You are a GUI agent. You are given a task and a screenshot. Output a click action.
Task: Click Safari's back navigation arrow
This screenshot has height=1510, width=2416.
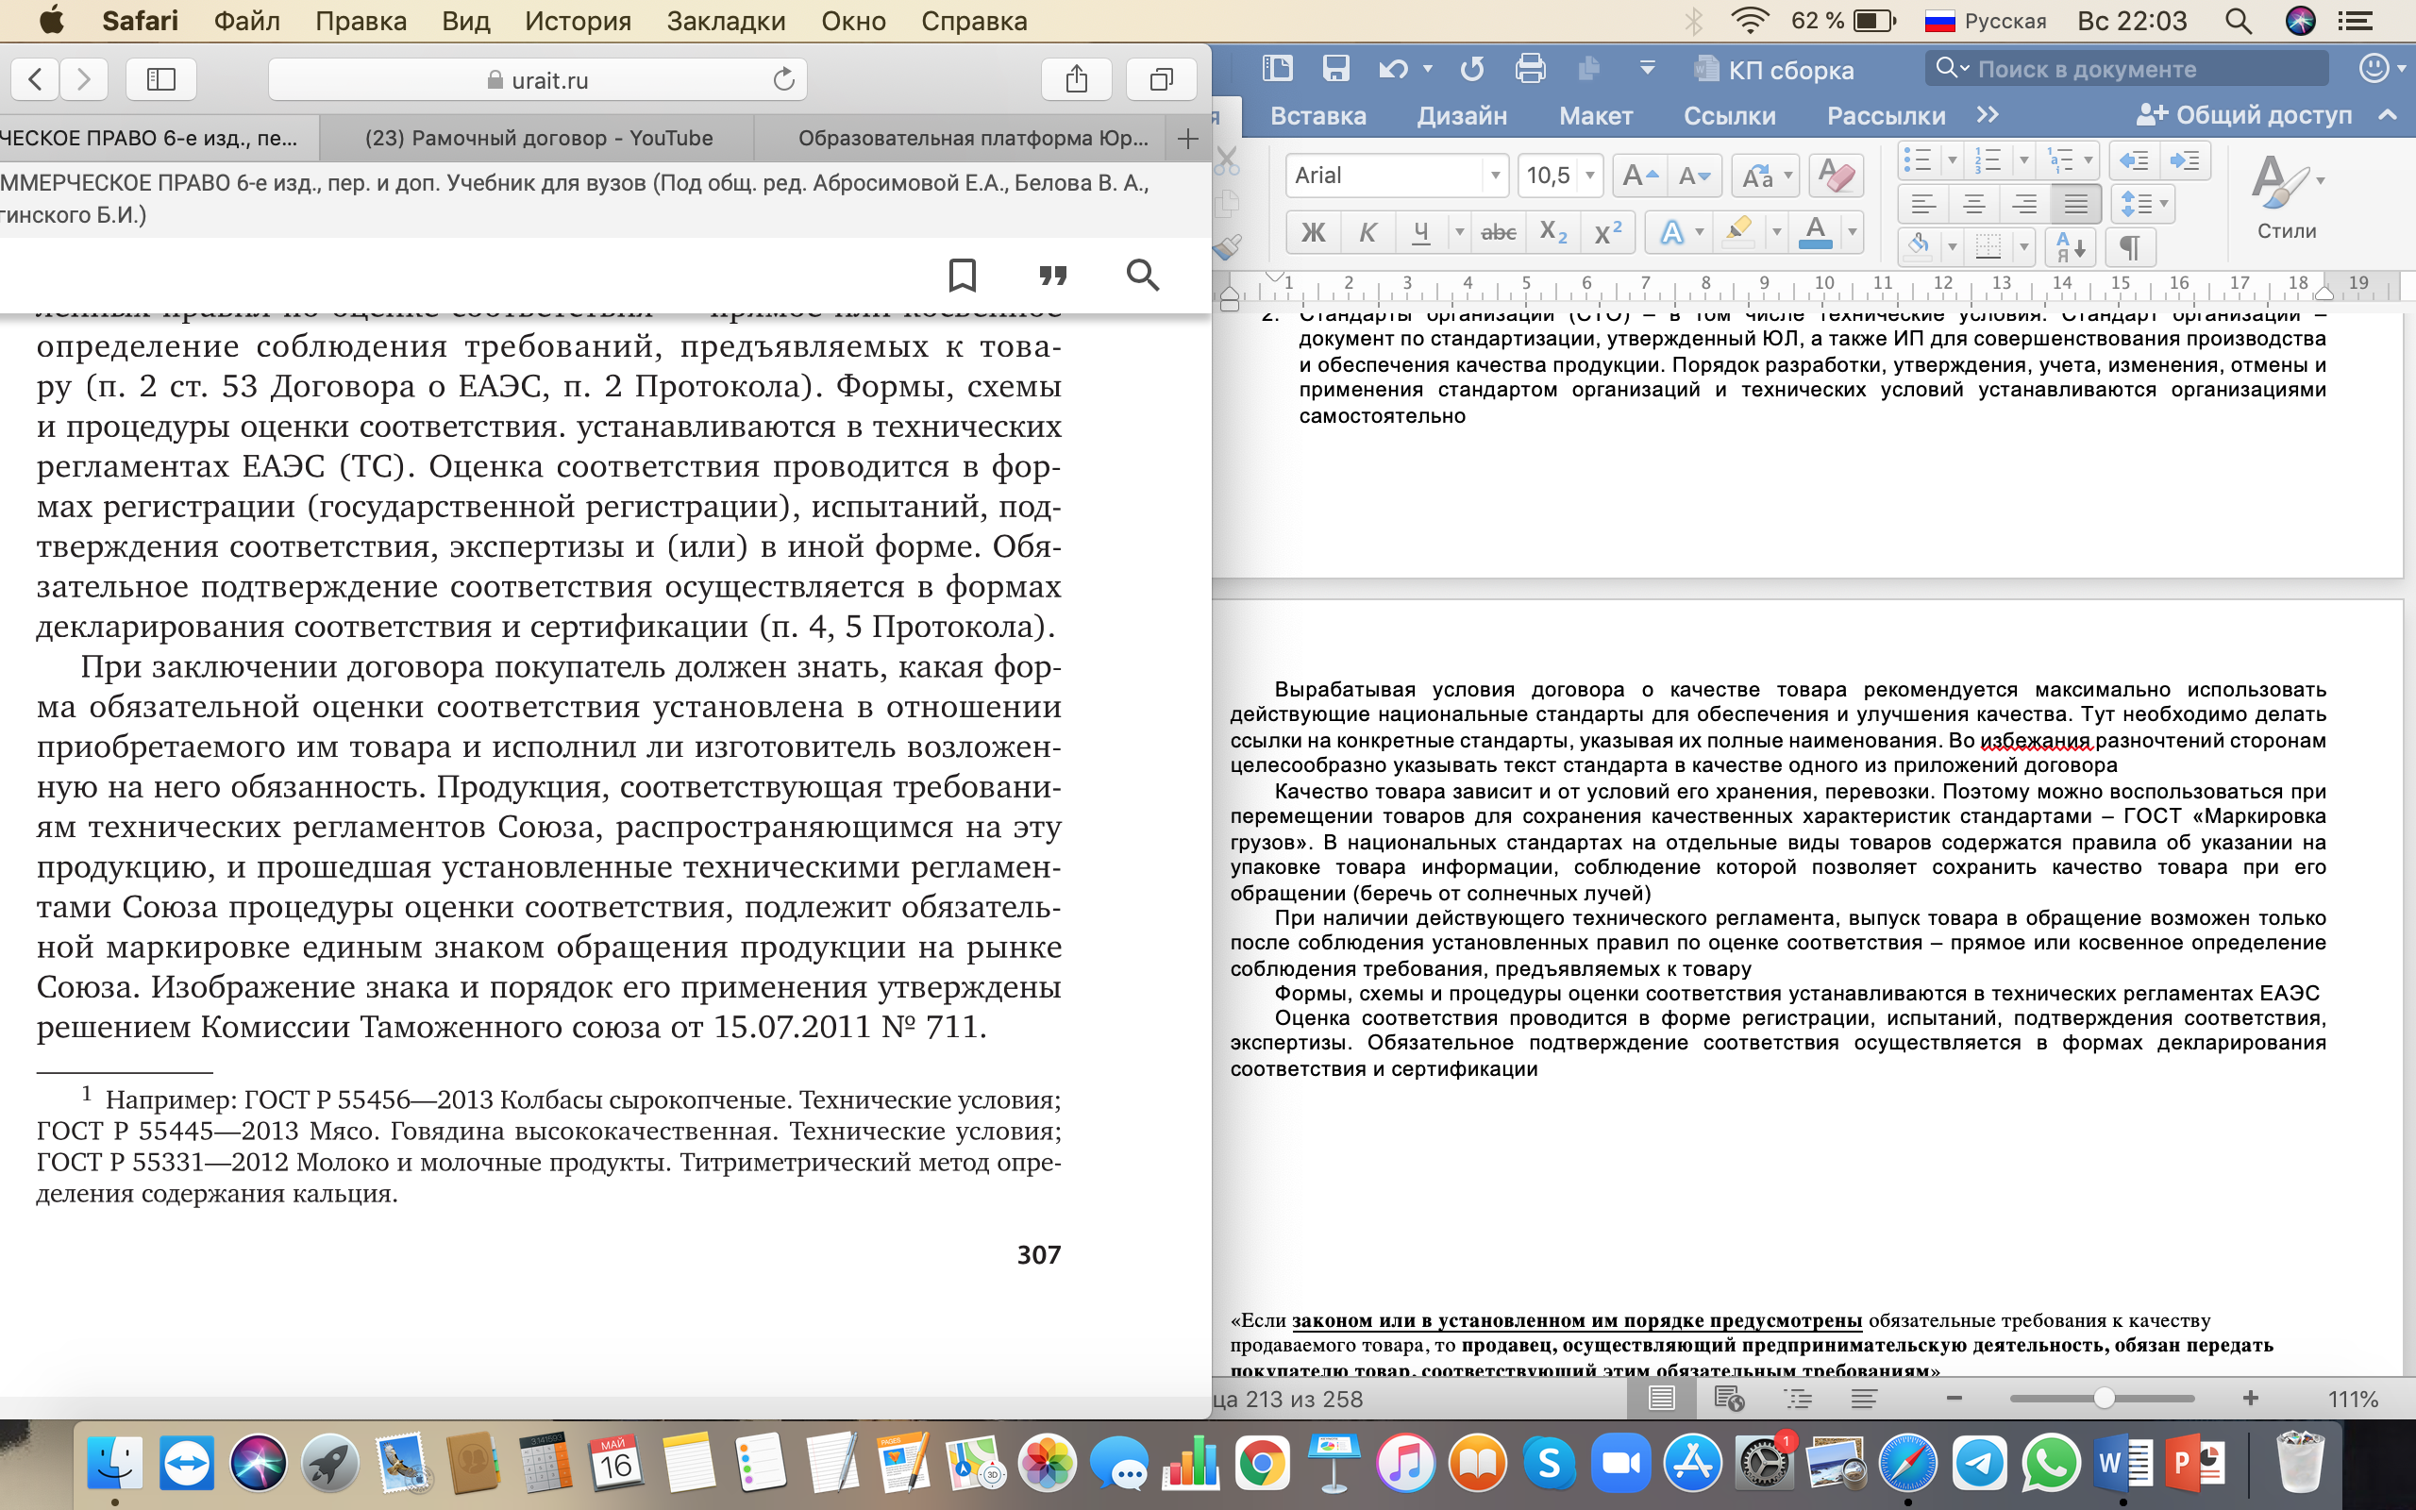click(x=35, y=79)
